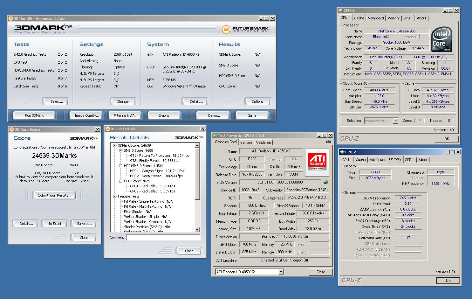This screenshot has width=472, height=299.
Task: Click OK in the bottom CPU-Z window
Action: [x=448, y=281]
